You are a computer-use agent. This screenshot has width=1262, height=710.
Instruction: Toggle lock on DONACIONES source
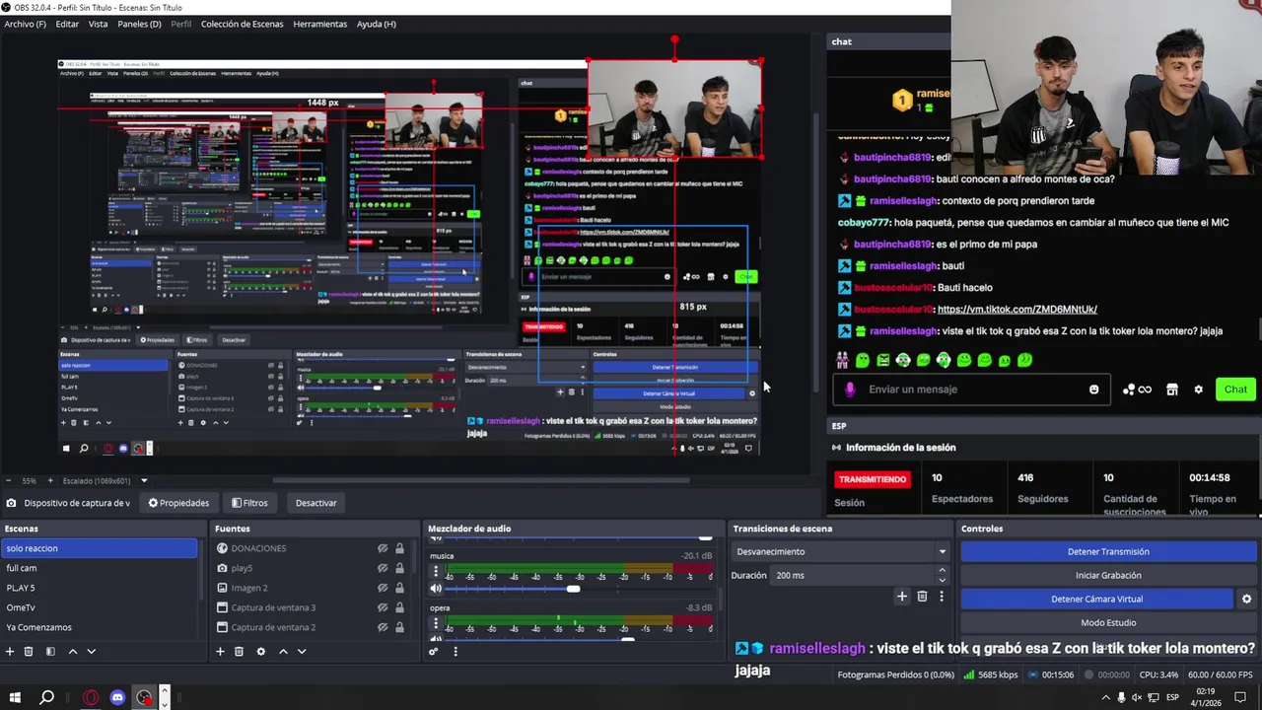coord(399,548)
